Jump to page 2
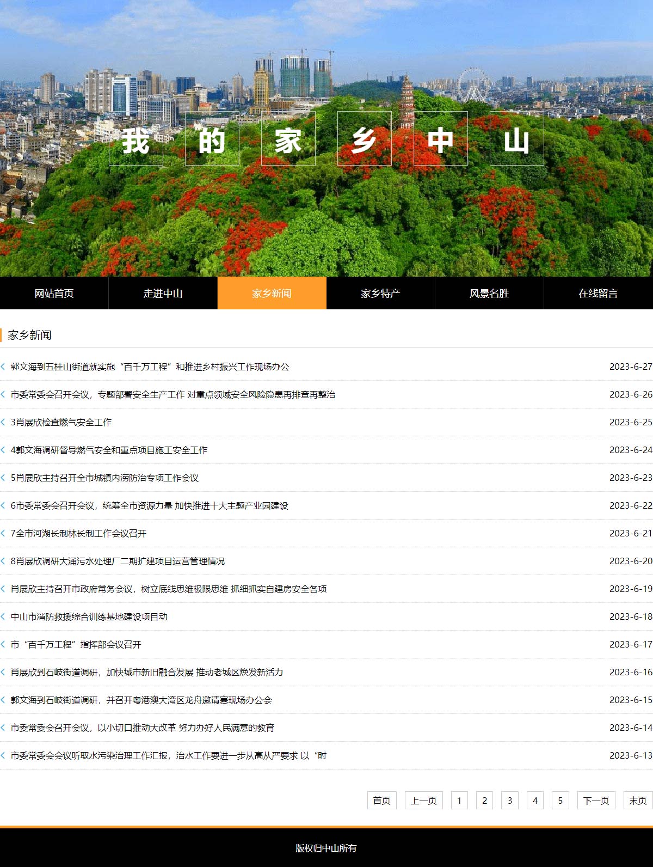The image size is (653, 867). (484, 801)
